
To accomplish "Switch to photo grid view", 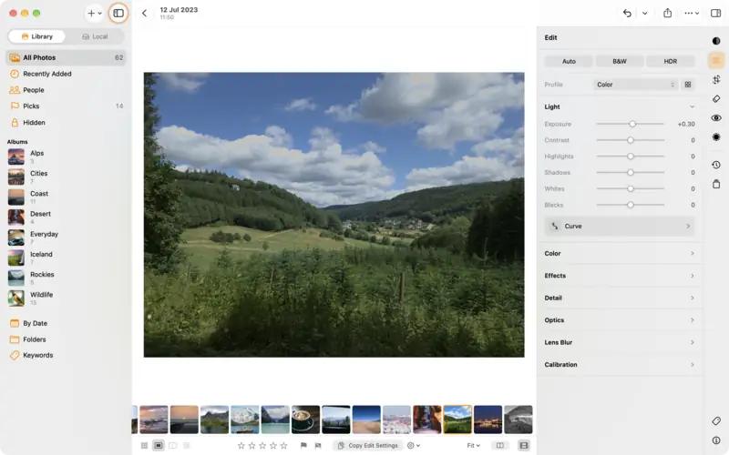I will 144,445.
